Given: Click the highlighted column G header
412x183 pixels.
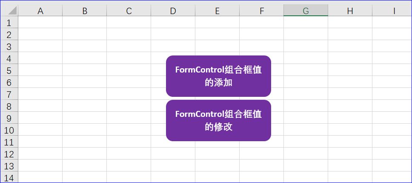Looking at the screenshot, I should click(306, 11).
